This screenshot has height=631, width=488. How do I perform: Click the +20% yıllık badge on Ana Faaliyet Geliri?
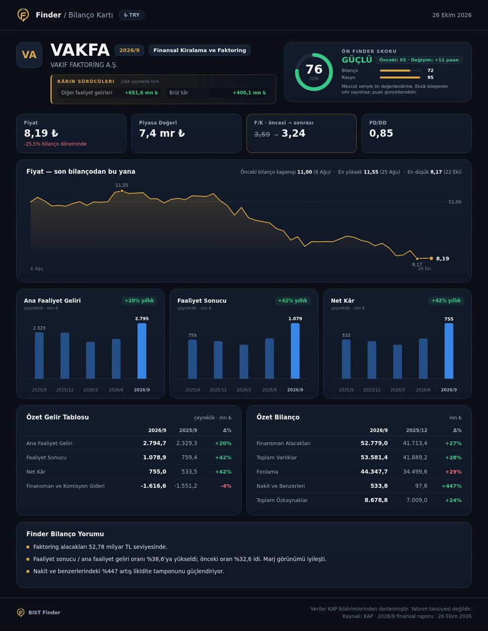(139, 301)
